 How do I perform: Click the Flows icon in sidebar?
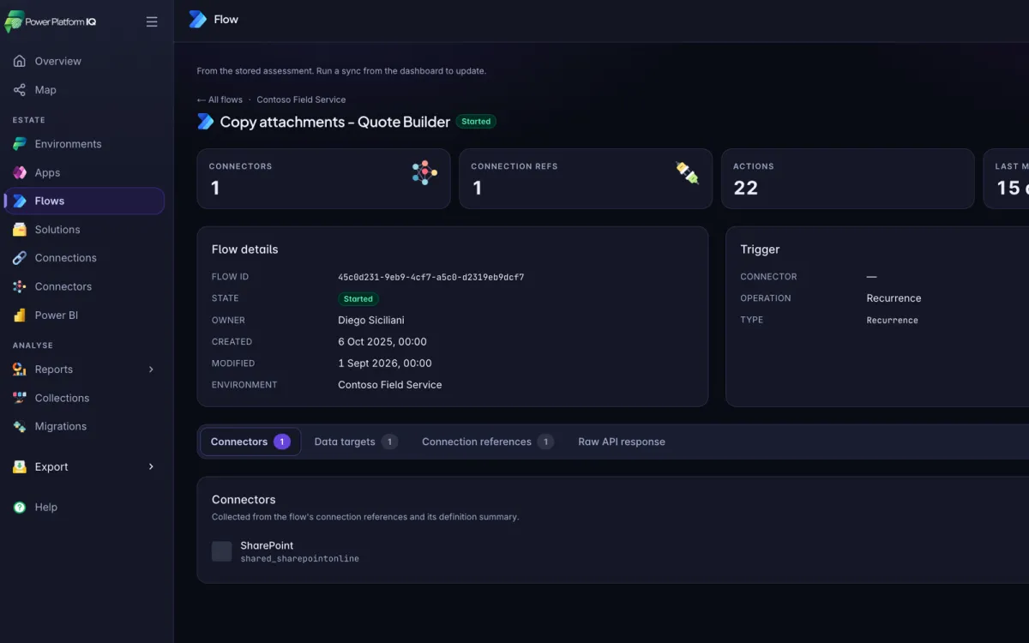[19, 201]
